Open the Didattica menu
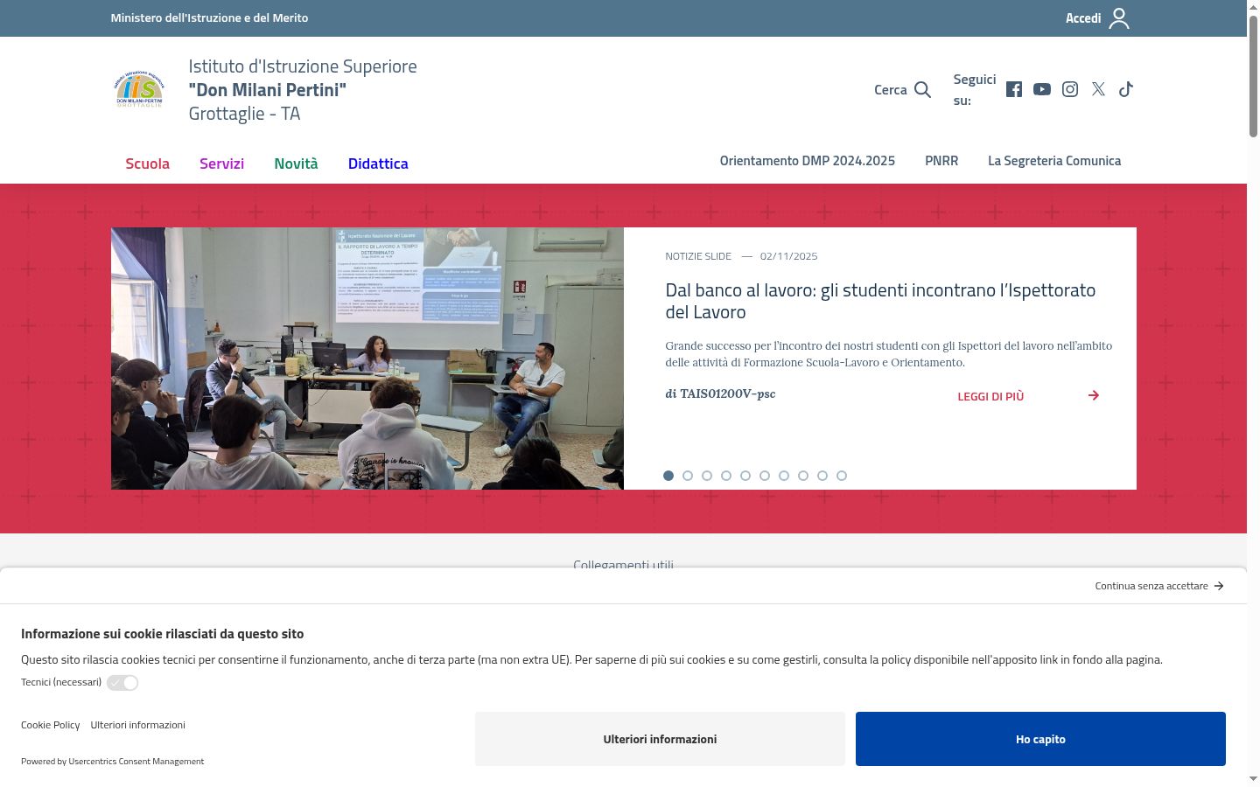 378,164
